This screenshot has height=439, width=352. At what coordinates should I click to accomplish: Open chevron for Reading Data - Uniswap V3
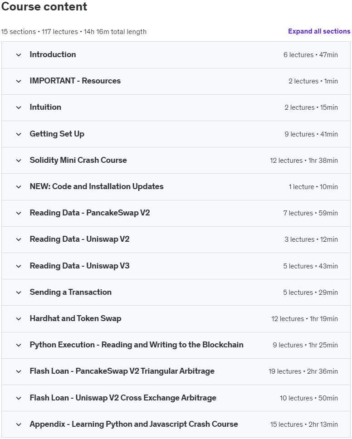19,266
